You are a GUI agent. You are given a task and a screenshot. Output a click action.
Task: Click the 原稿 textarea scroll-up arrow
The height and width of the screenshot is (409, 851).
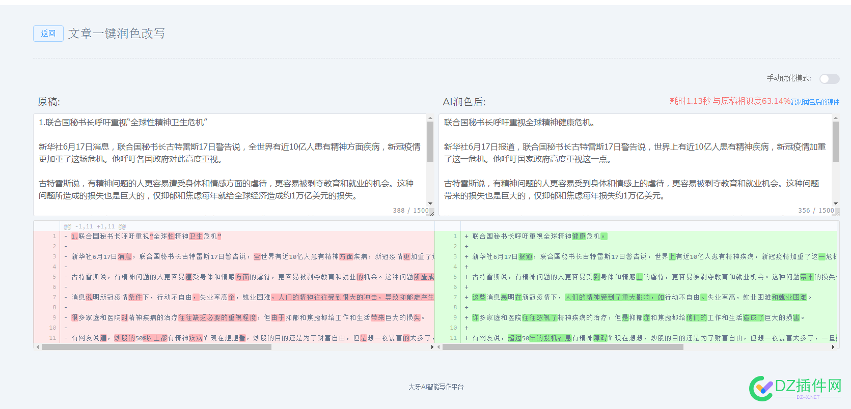(x=430, y=118)
